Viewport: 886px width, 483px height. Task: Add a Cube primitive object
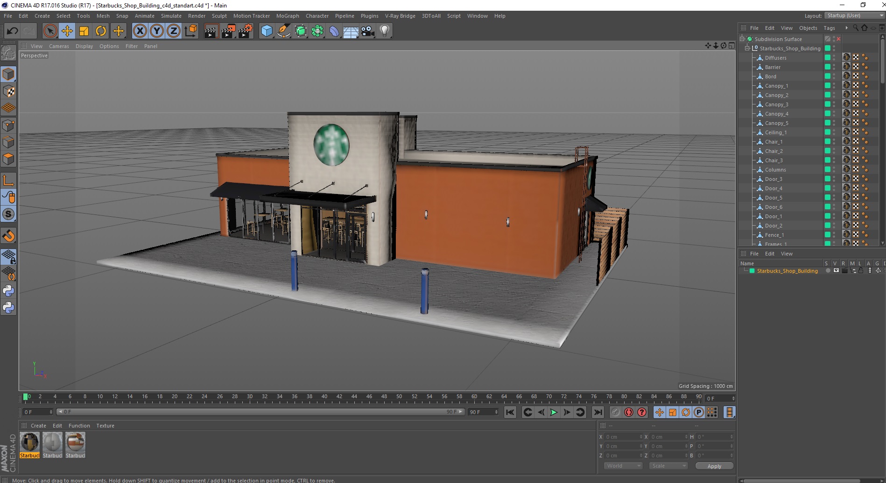[267, 31]
